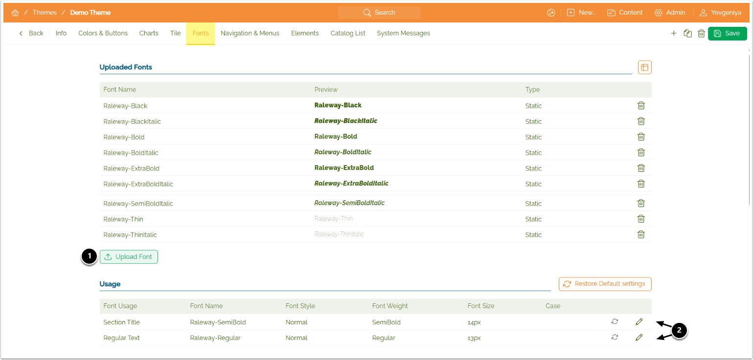Screen dimensions: 753x360
Task: Delete the Raleway-ThinItalic font
Action: click(640, 234)
